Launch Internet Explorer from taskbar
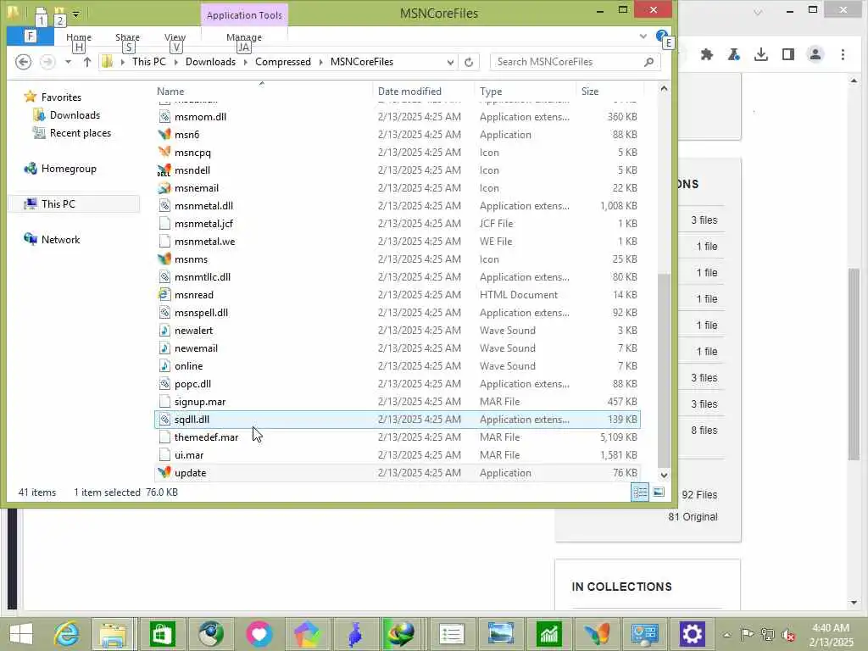This screenshot has width=868, height=651. 66,634
